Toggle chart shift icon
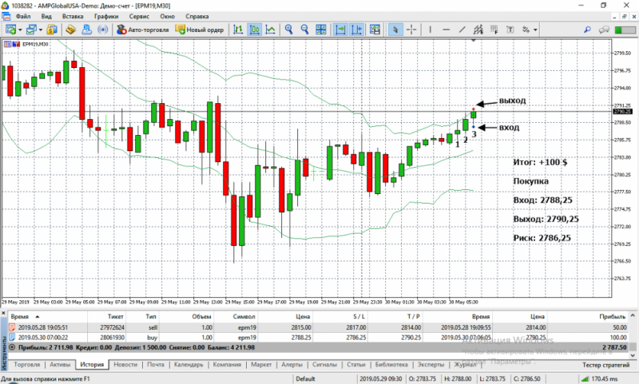The width and height of the screenshot is (639, 384). pos(356,30)
